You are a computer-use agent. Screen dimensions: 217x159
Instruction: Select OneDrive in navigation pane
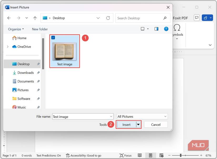click(22, 47)
